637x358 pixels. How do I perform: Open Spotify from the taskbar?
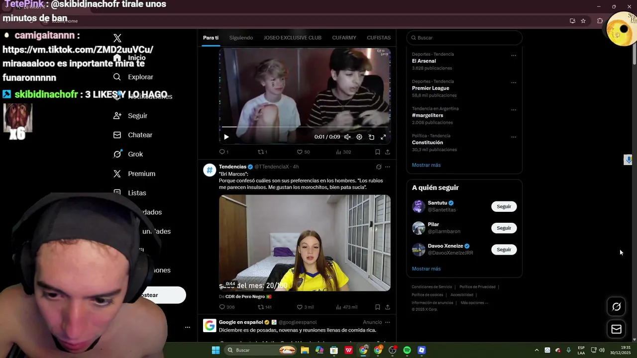pos(407,350)
